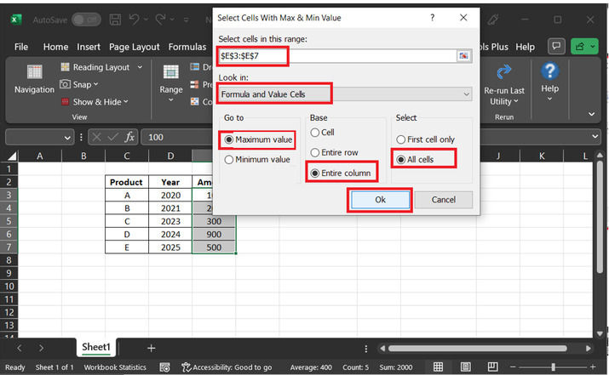
Task: Click the Cancel button
Action: point(444,200)
